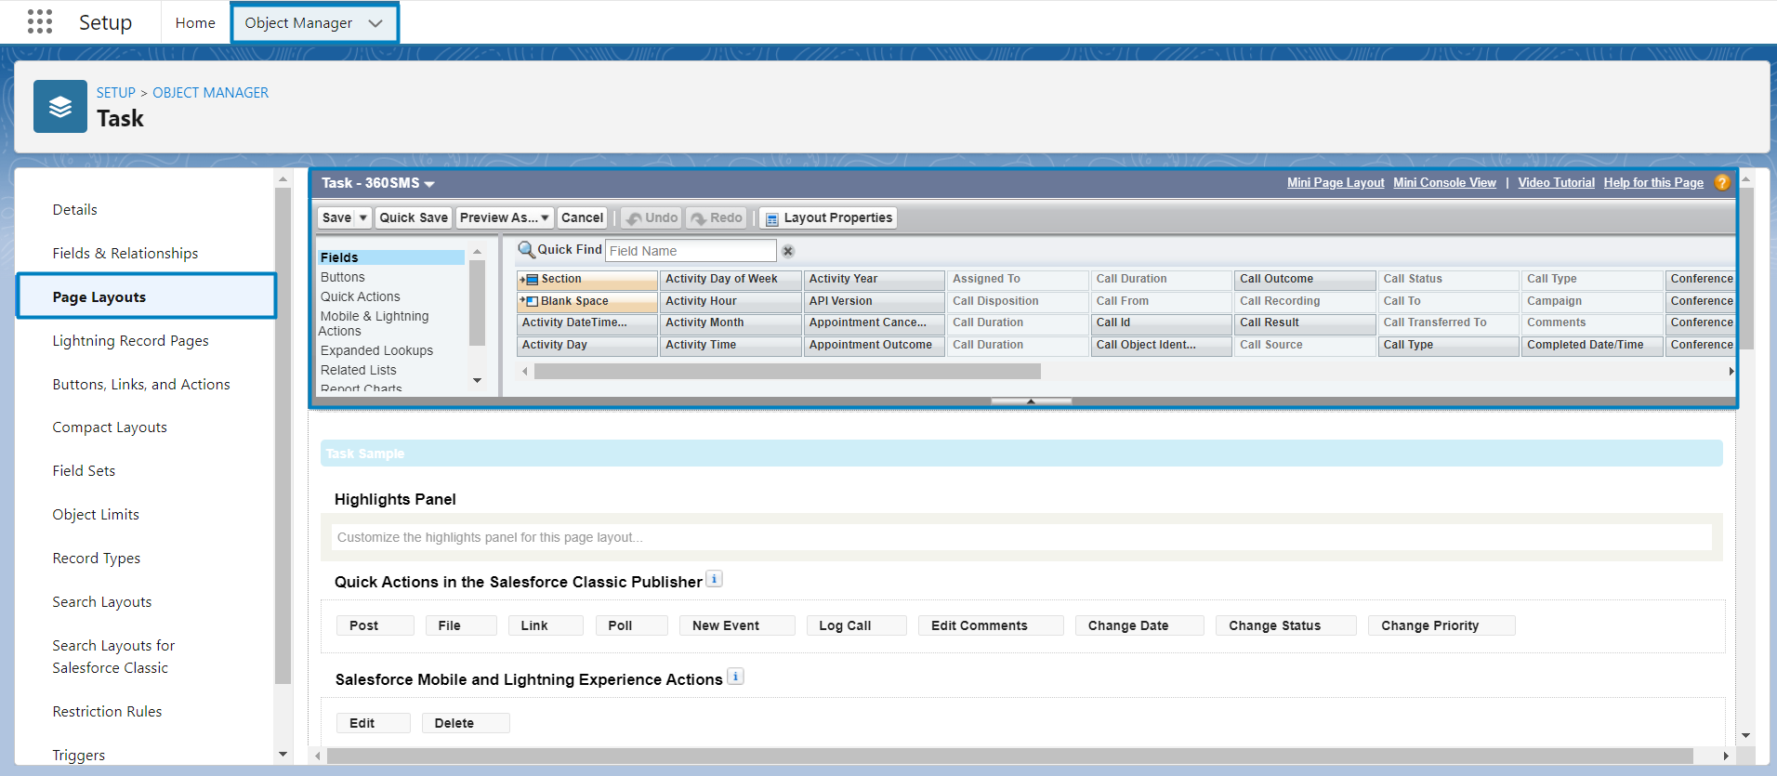Expand the Save button dropdown arrow
The height and width of the screenshot is (776, 1777).
(x=363, y=217)
